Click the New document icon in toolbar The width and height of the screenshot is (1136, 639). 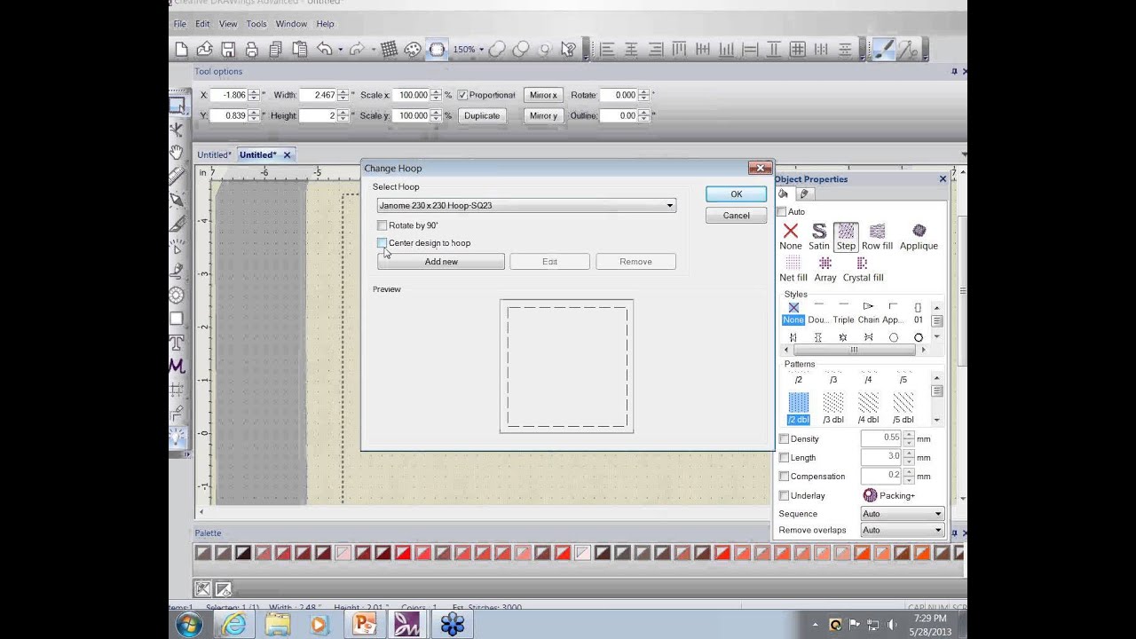tap(181, 50)
